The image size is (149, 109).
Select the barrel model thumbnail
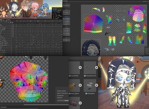pyautogui.click(x=74, y=103)
